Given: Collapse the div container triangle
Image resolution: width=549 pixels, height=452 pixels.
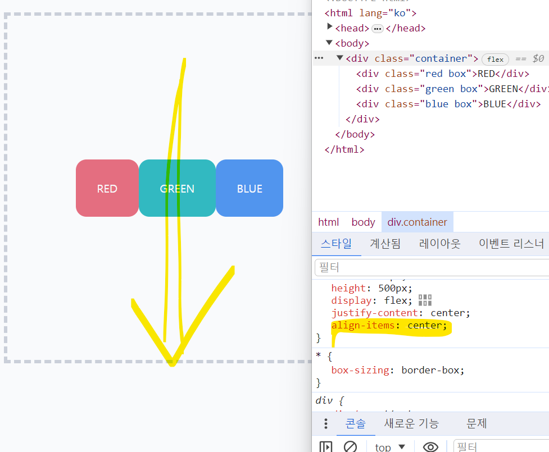Looking at the screenshot, I should click(x=339, y=57).
